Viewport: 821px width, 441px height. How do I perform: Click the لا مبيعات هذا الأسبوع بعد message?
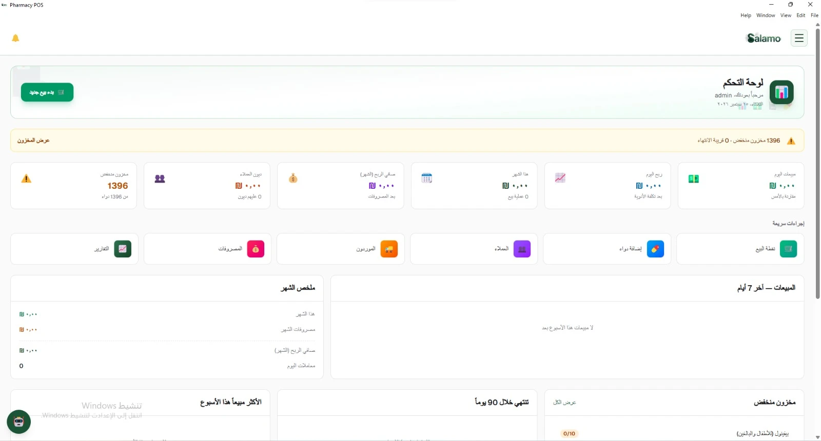coord(568,328)
